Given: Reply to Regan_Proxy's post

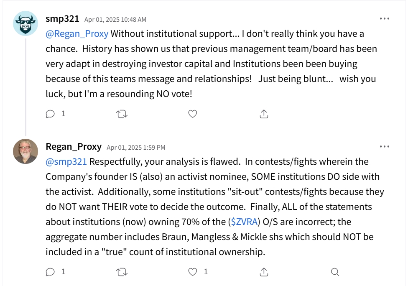Looking at the screenshot, I should [51, 272].
